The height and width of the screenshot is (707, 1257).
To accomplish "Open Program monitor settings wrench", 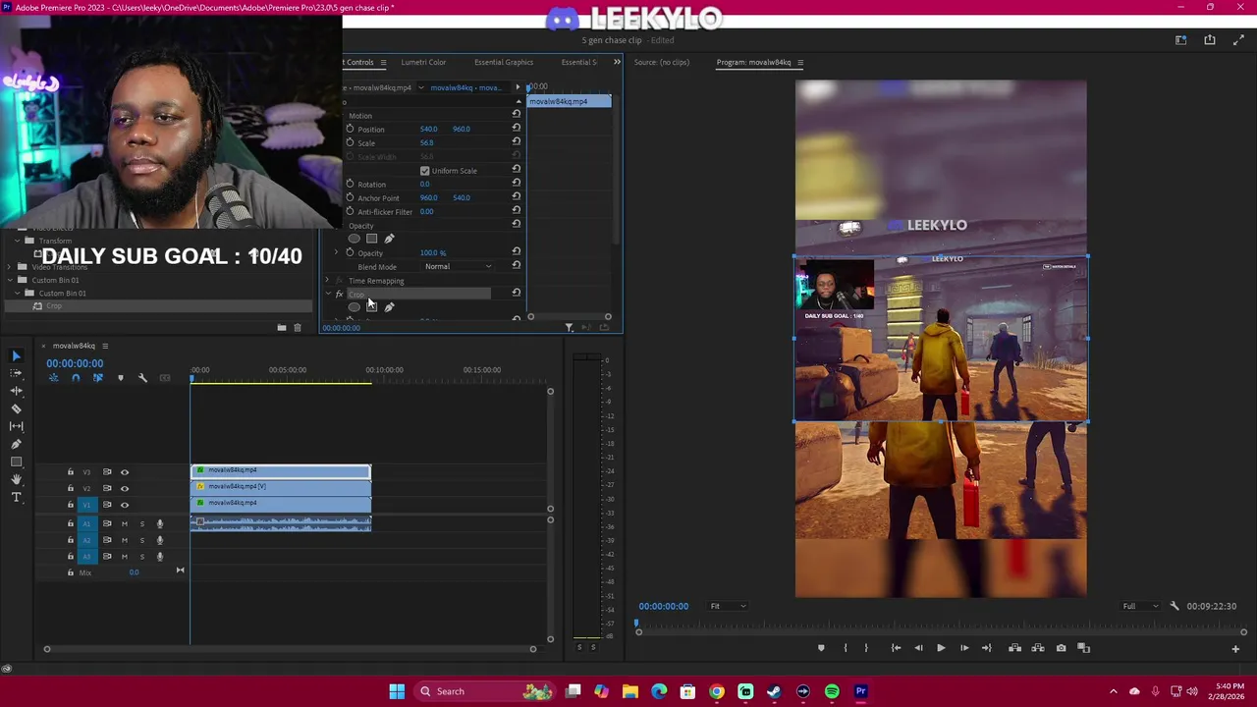I will pos(1174,606).
